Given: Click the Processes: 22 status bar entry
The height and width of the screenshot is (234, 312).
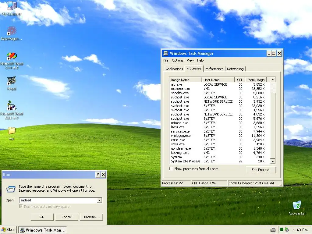Looking at the screenshot, I should (x=176, y=183).
